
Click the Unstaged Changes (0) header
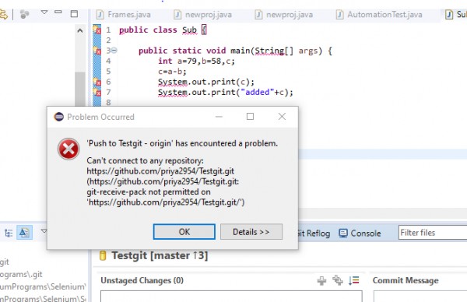tap(142, 280)
